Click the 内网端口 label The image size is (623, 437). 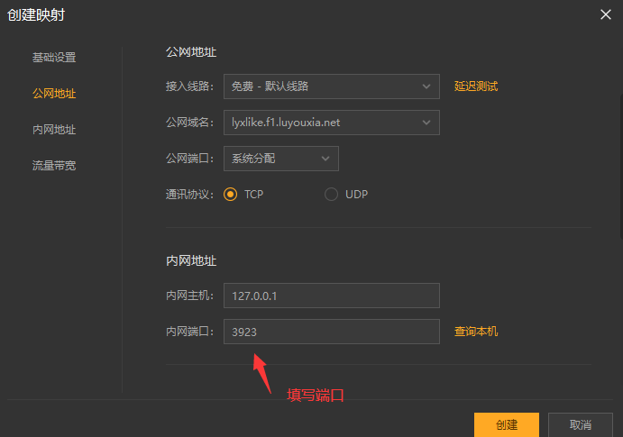pyautogui.click(x=189, y=332)
